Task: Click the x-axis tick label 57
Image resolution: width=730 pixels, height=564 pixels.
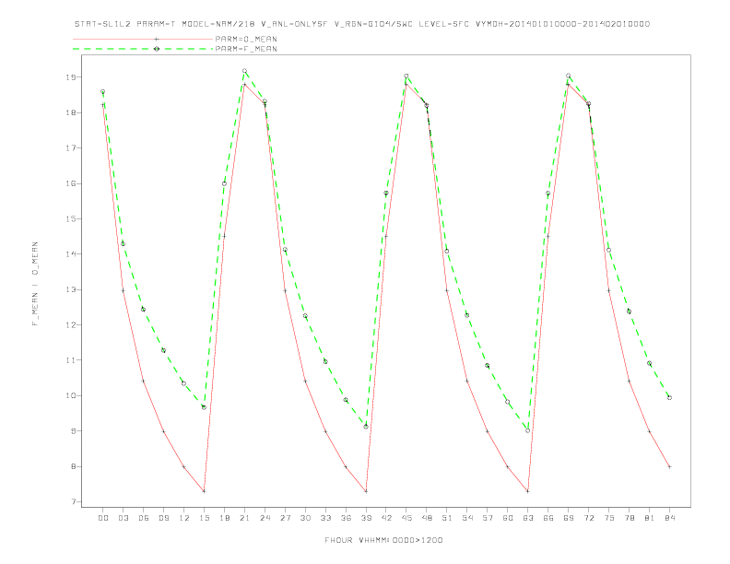Action: [x=488, y=518]
